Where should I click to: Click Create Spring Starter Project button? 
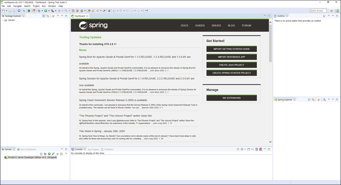[232, 73]
